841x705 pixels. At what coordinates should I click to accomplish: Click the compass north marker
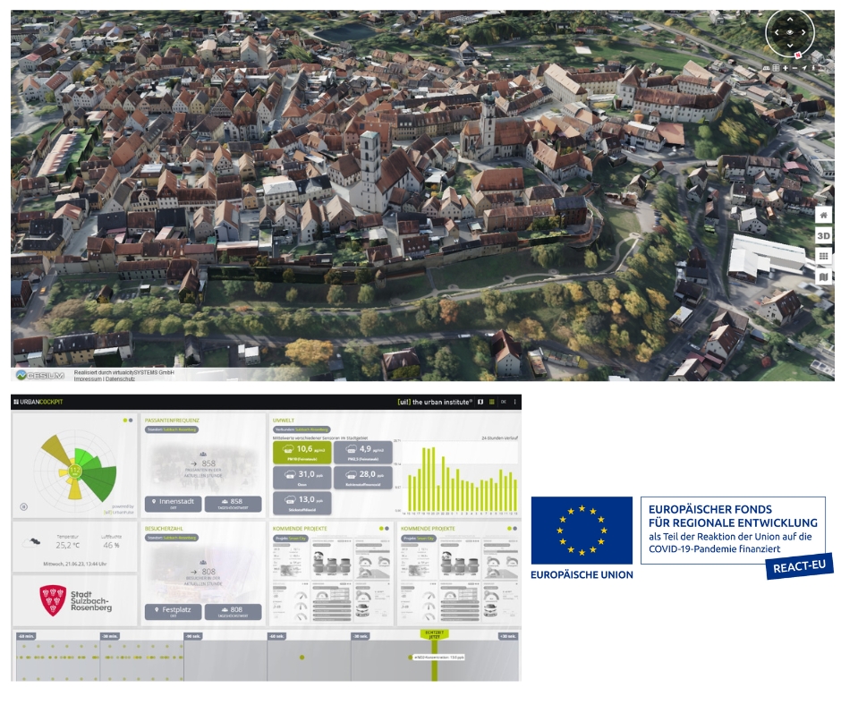(x=796, y=55)
